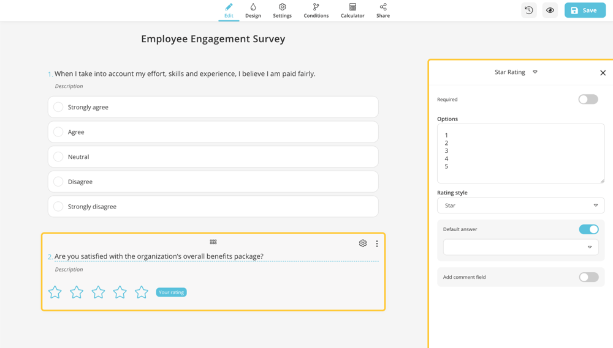
Task: Open the version history icon
Action: pos(528,10)
